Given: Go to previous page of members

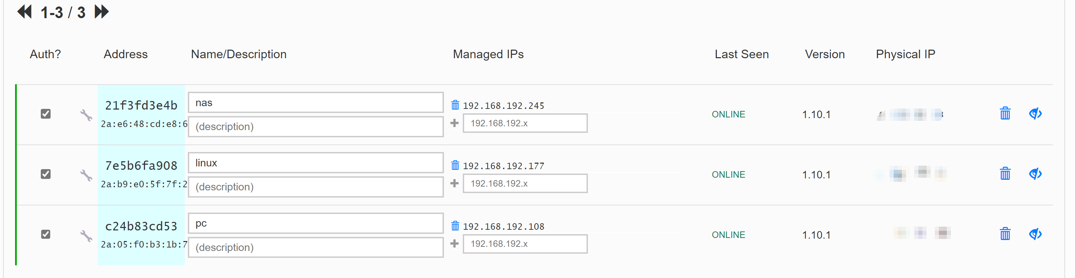Looking at the screenshot, I should point(25,12).
